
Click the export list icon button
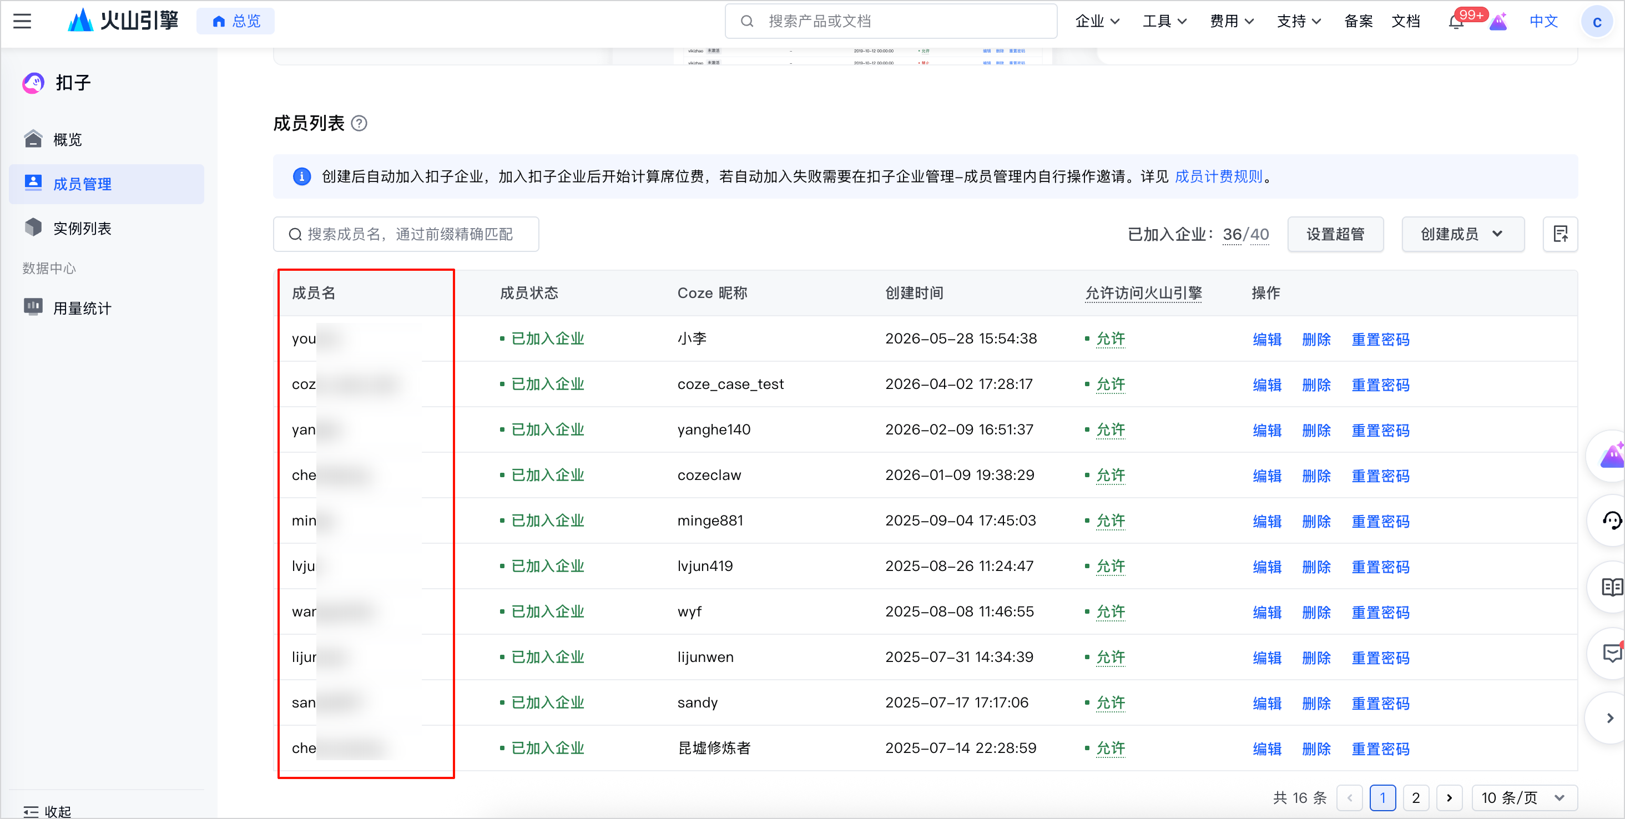click(x=1560, y=234)
